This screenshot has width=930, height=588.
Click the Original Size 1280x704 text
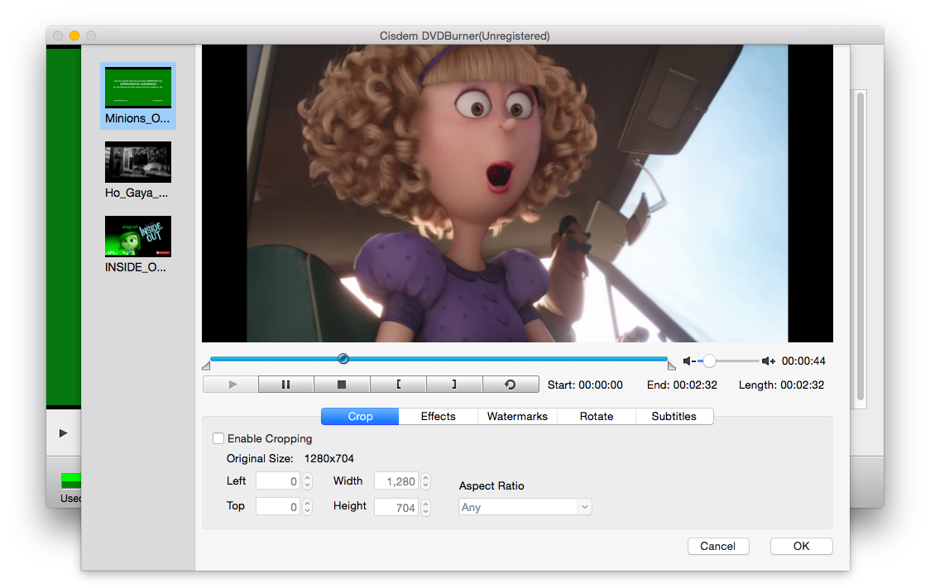point(290,459)
